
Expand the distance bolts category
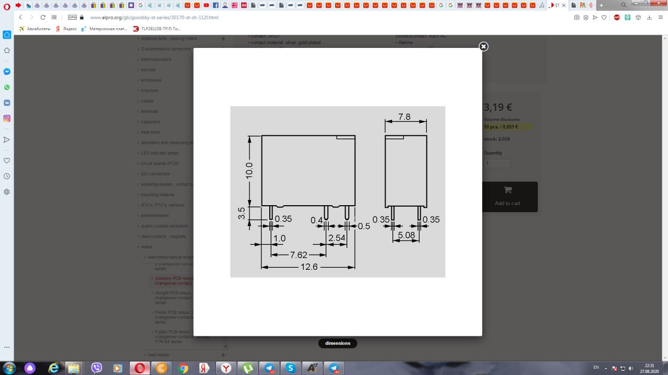click(x=223, y=39)
